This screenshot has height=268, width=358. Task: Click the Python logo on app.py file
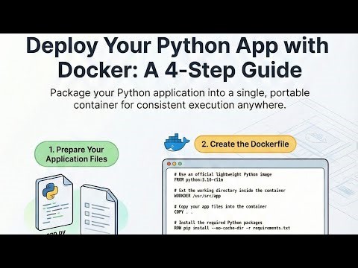(x=50, y=191)
